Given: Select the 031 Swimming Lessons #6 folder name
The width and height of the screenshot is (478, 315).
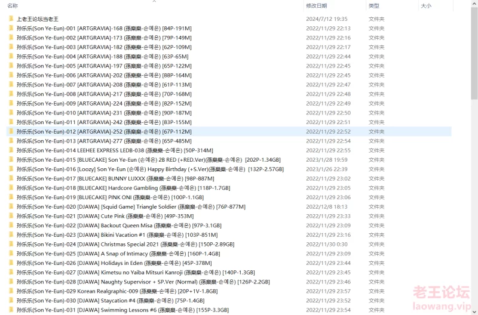Looking at the screenshot, I should (x=122, y=310).
